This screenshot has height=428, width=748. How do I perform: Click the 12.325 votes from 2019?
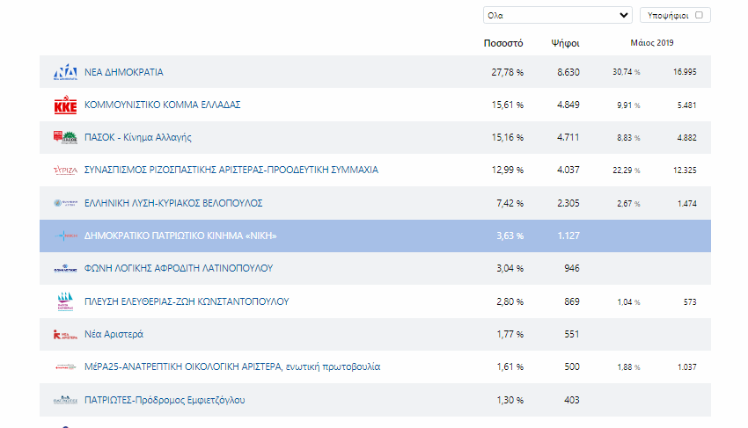click(685, 170)
